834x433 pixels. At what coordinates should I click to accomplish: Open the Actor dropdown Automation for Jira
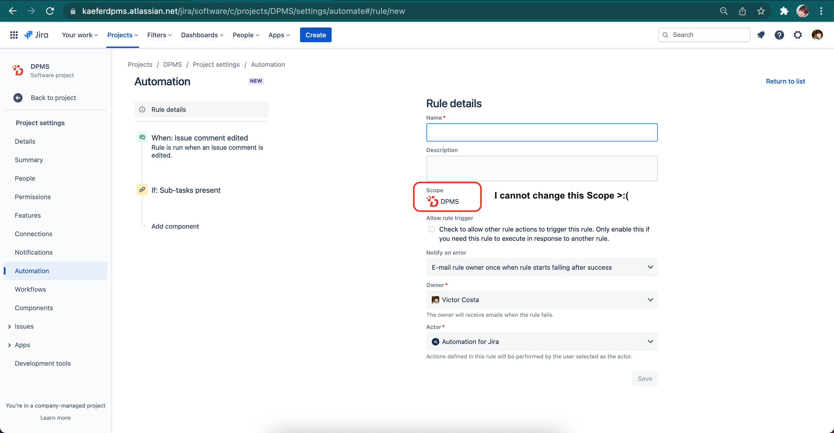tap(542, 342)
